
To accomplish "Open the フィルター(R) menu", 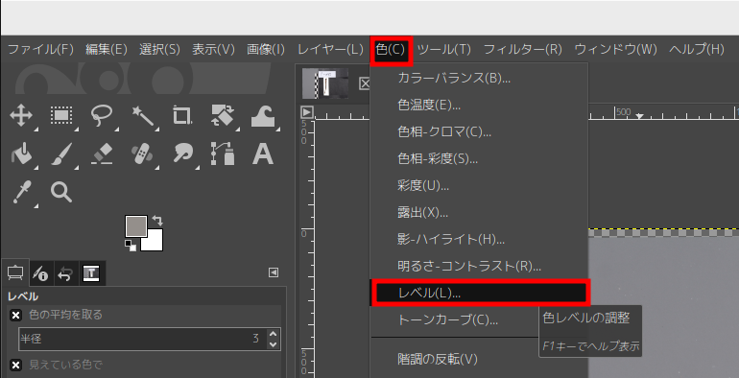I will pyautogui.click(x=523, y=49).
